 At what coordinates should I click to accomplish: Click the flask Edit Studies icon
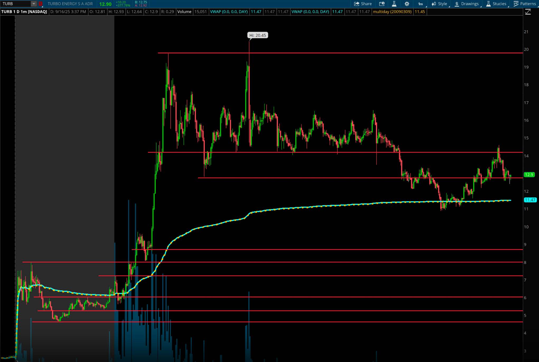coord(394,4)
